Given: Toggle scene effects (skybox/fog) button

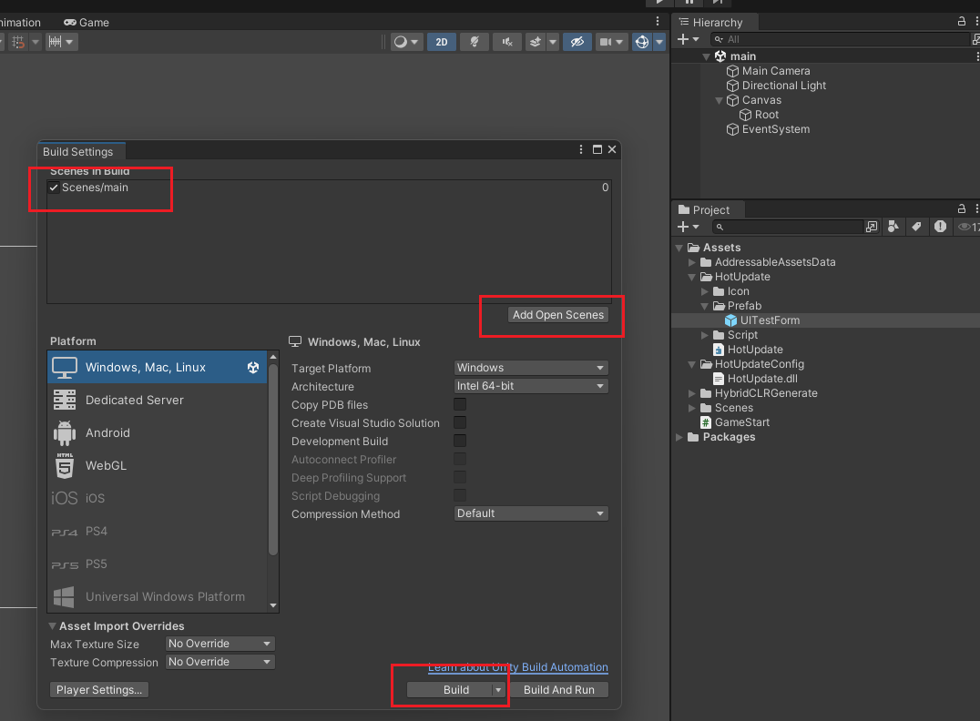Looking at the screenshot, I should click(x=536, y=42).
